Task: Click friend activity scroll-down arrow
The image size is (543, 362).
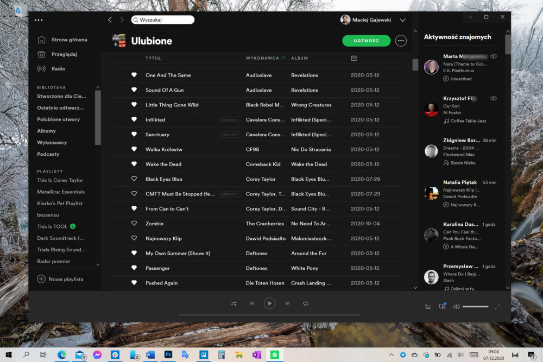Action: 508,288
